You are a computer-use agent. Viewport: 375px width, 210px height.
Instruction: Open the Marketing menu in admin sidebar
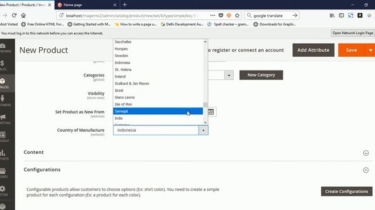pos(5,119)
